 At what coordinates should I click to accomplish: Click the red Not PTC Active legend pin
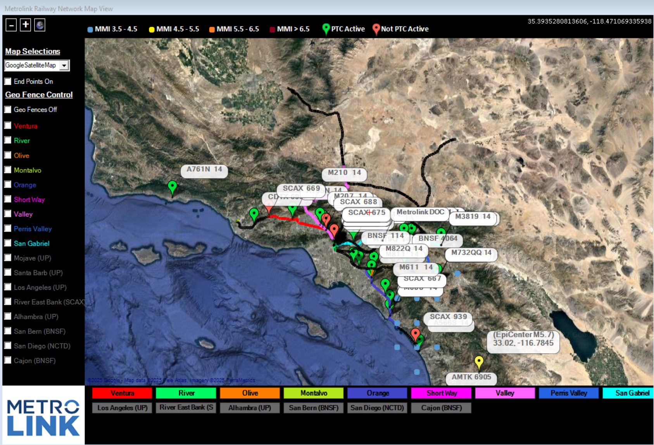click(x=376, y=29)
